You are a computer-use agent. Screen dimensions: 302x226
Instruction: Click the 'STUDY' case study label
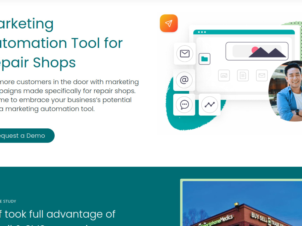tap(9, 201)
